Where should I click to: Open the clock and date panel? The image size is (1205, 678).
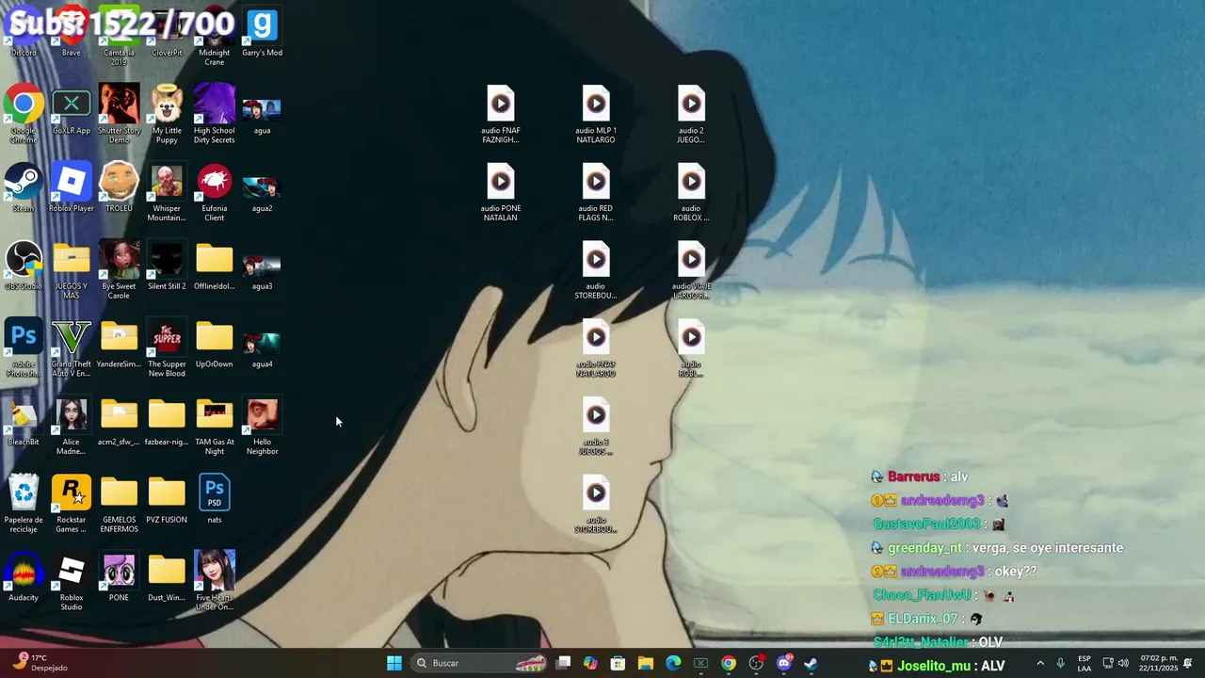click(x=1159, y=663)
